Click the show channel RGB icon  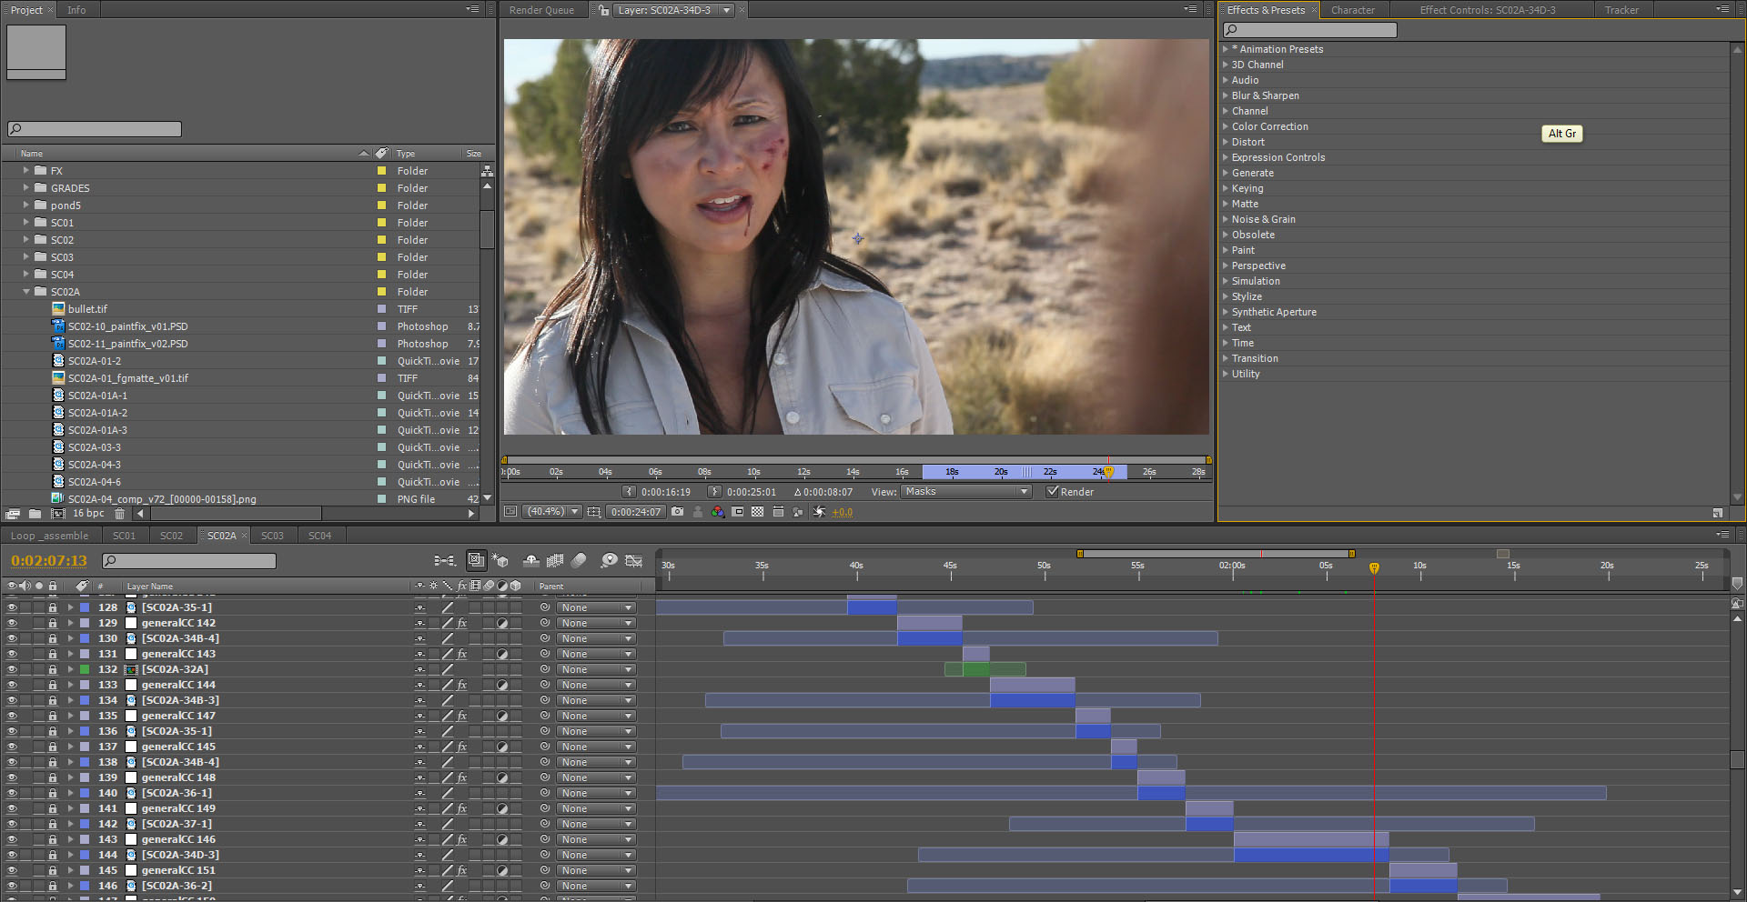coord(718,512)
